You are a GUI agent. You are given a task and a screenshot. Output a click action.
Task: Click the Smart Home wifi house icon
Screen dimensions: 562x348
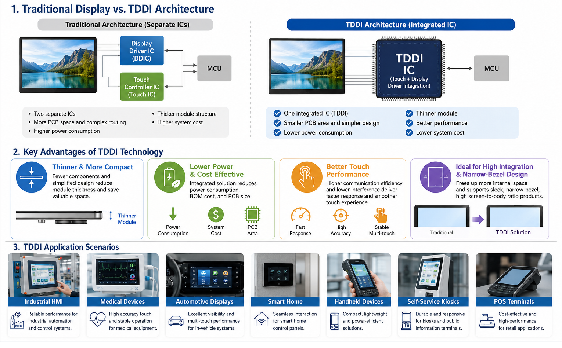pos(262,319)
